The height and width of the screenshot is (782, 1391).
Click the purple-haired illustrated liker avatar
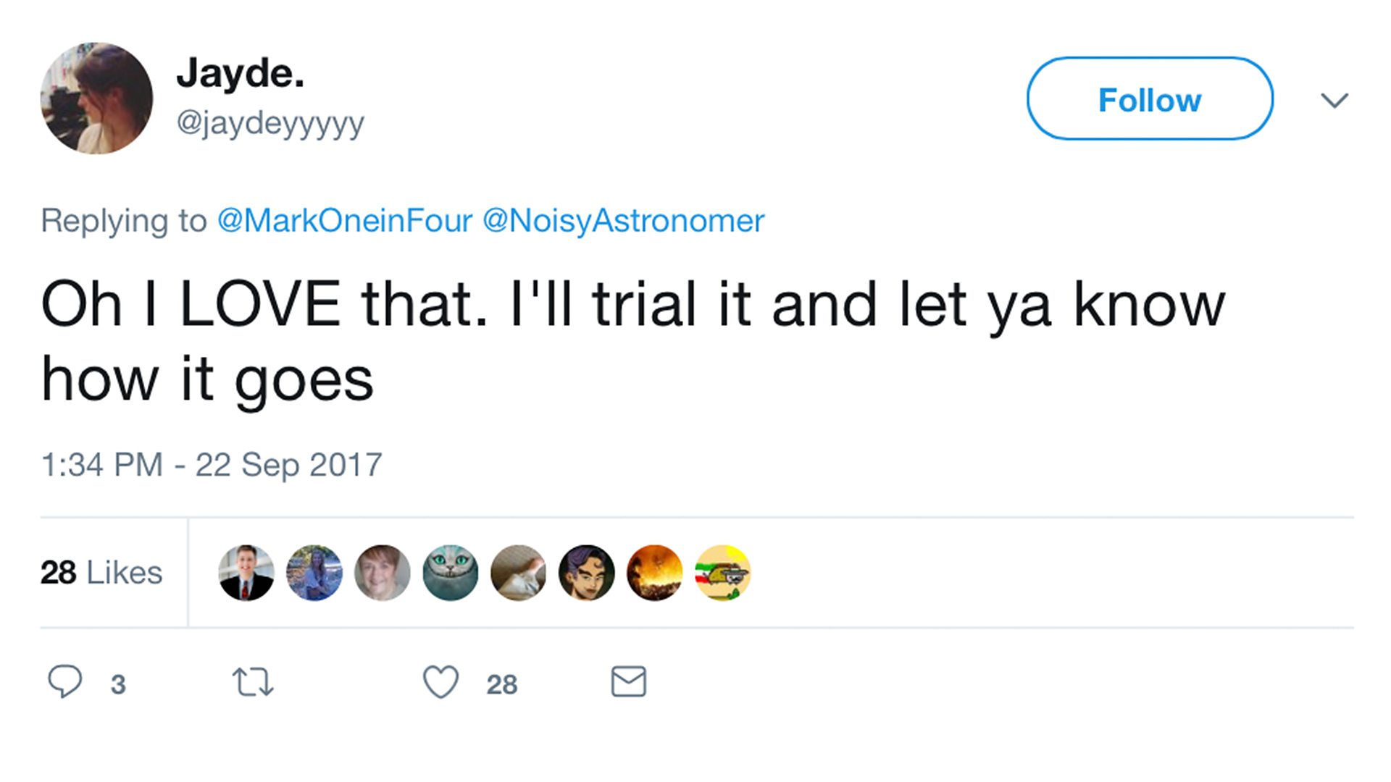[586, 573]
